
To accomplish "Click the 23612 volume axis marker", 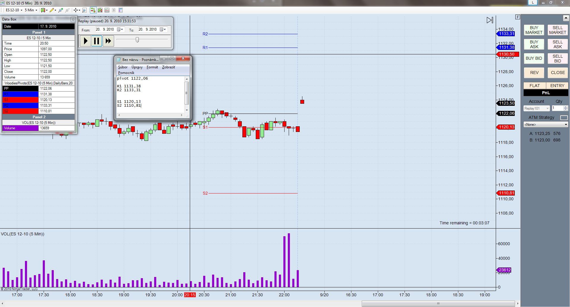I will [x=504, y=270].
